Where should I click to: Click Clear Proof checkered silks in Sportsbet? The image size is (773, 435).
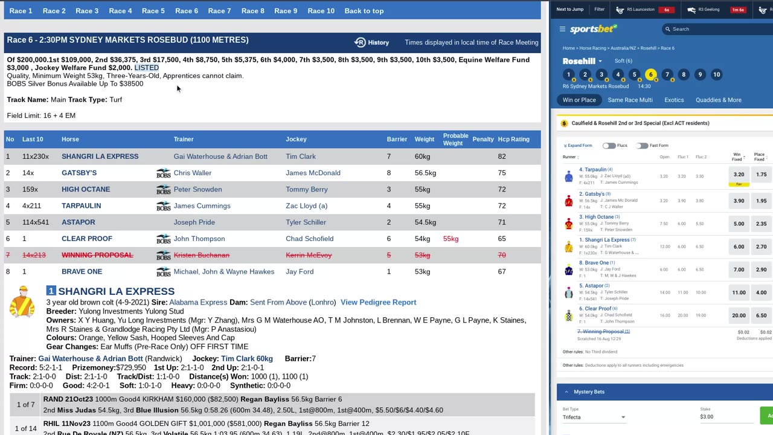[x=568, y=315]
